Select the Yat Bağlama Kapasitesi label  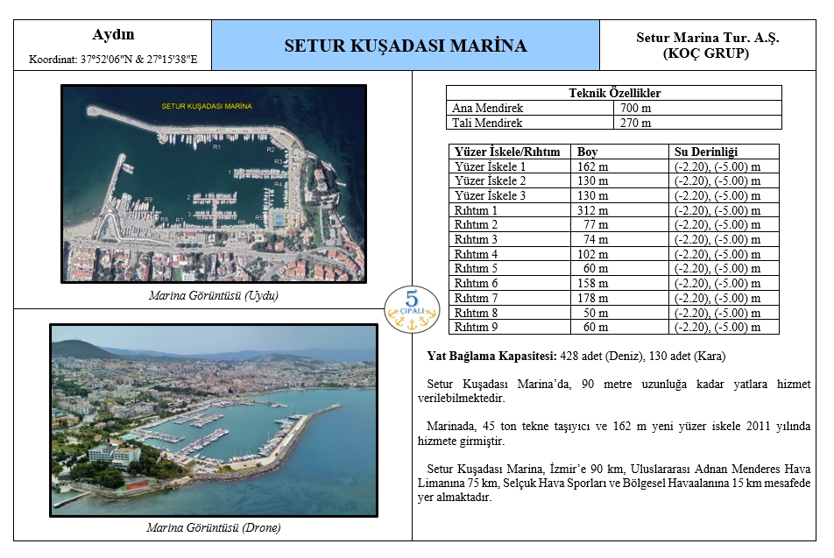click(492, 357)
